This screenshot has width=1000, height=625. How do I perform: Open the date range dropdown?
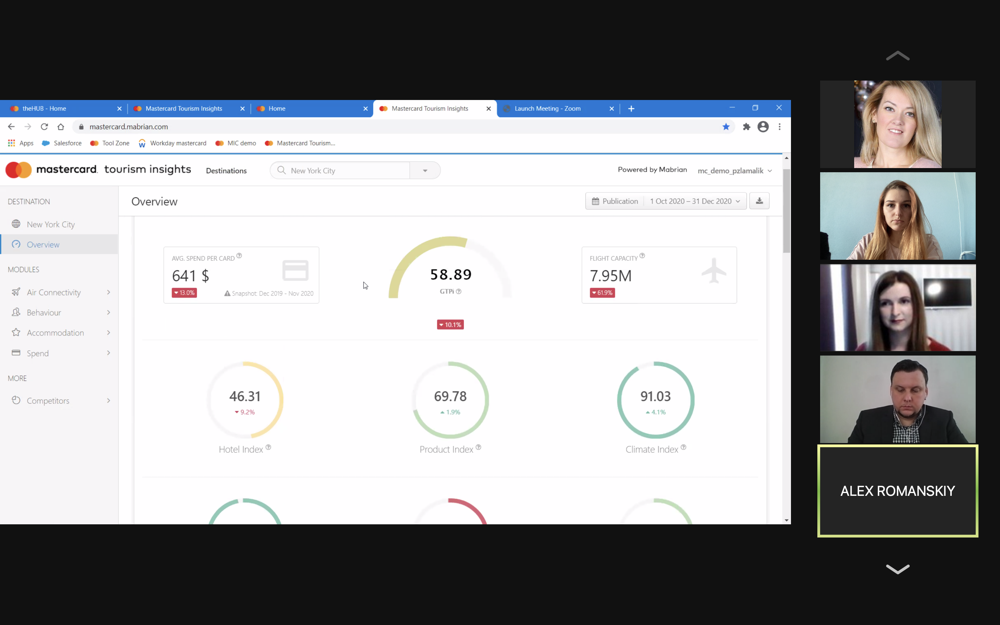tap(695, 201)
